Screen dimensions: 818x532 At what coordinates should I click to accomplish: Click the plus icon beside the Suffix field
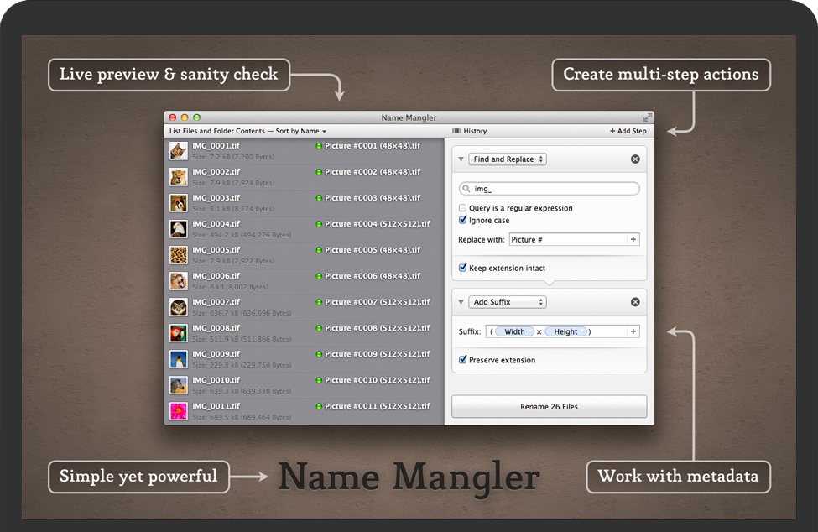(633, 331)
